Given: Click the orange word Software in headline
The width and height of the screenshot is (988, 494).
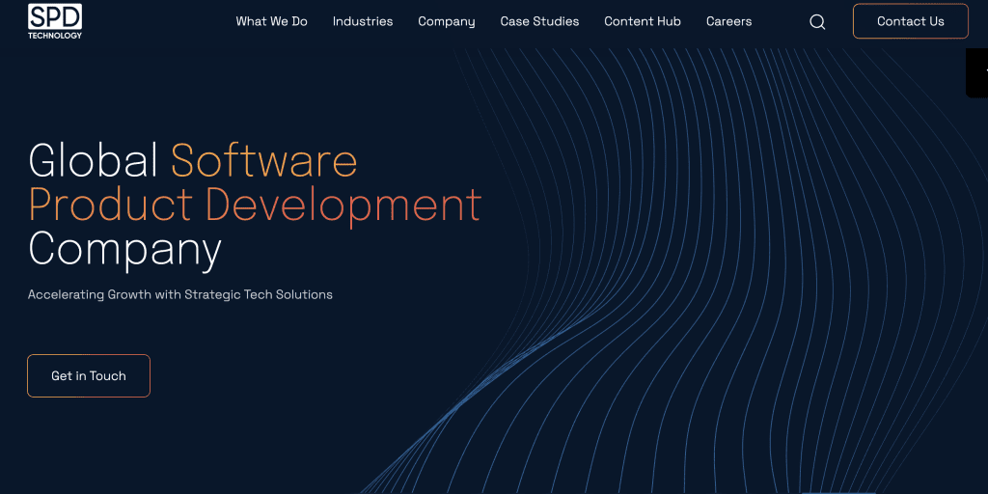Looking at the screenshot, I should [x=264, y=160].
